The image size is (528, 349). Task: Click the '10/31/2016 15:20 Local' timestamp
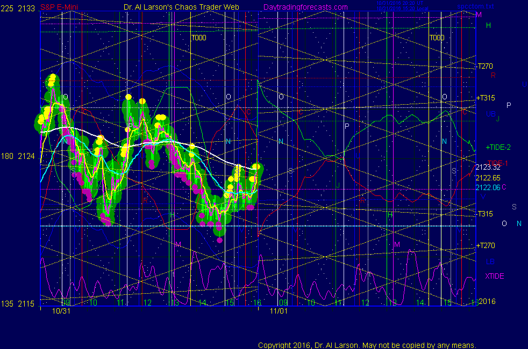[x=402, y=9]
